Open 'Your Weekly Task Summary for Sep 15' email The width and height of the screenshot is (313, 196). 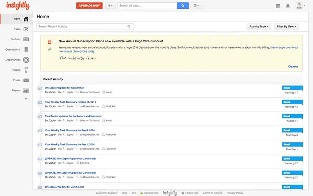pyautogui.click(x=70, y=102)
